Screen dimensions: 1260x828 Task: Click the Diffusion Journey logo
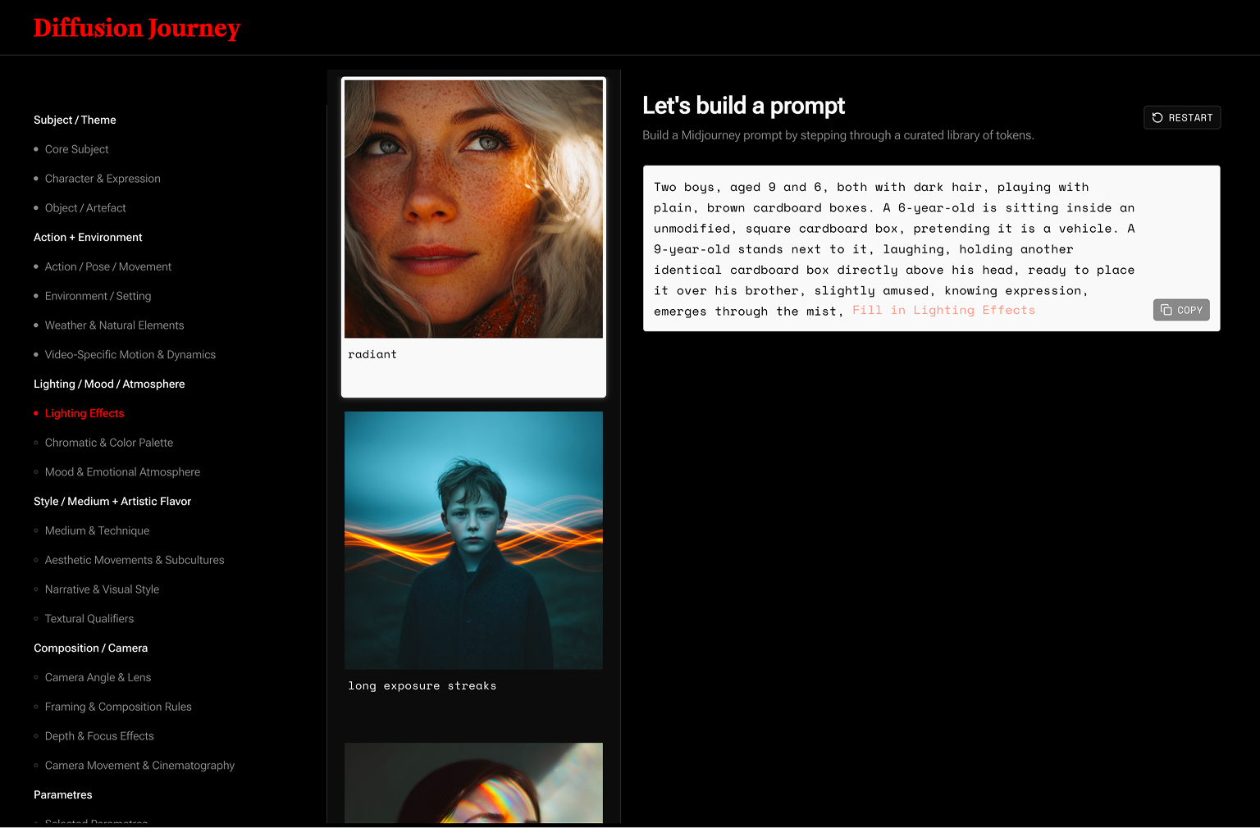tap(137, 28)
